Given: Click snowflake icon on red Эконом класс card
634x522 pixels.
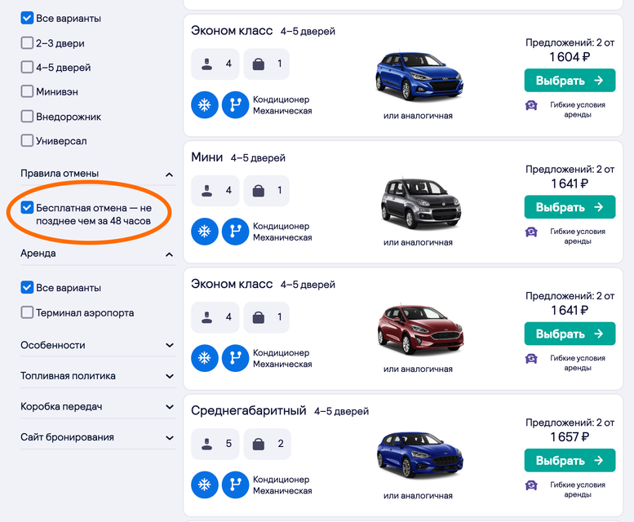Looking at the screenshot, I should [x=204, y=358].
